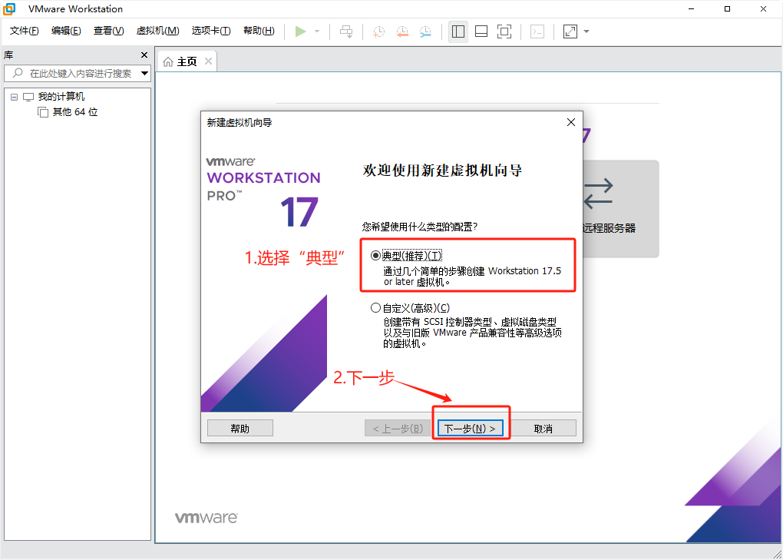This screenshot has height=560, width=783.
Task: Click the console view toolbar icon
Action: click(538, 31)
